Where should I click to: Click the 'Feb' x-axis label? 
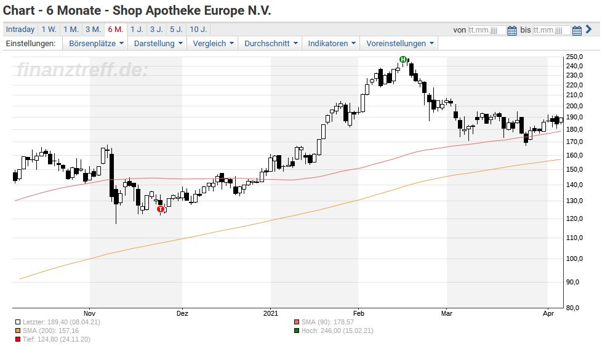point(358,313)
